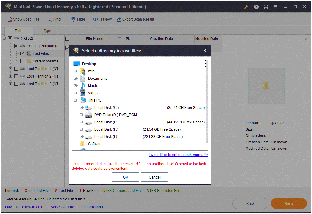Expand the Videos folder in dialog
Image resolution: width=312 pixels, height=214 pixels.
(75, 93)
